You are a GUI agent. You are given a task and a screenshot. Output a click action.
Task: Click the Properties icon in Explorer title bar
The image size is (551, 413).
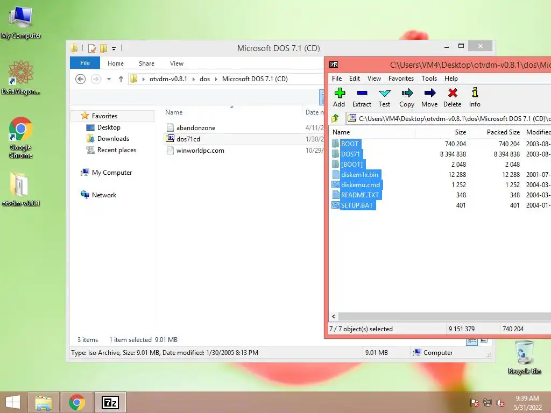tap(92, 48)
